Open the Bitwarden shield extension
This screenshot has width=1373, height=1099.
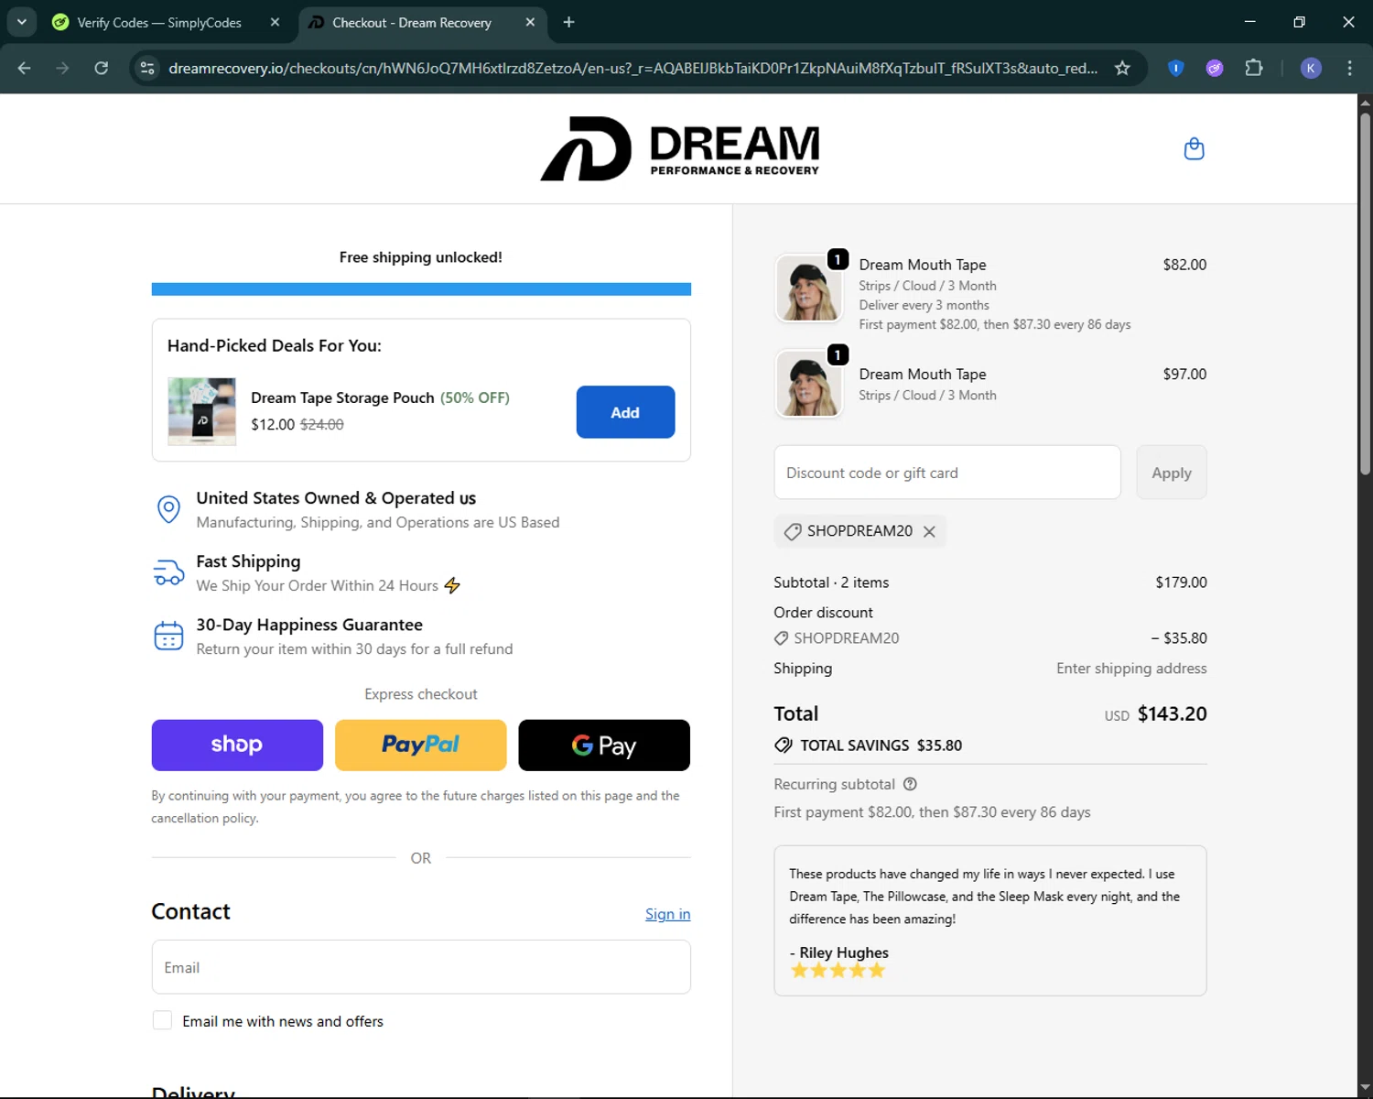click(1176, 68)
